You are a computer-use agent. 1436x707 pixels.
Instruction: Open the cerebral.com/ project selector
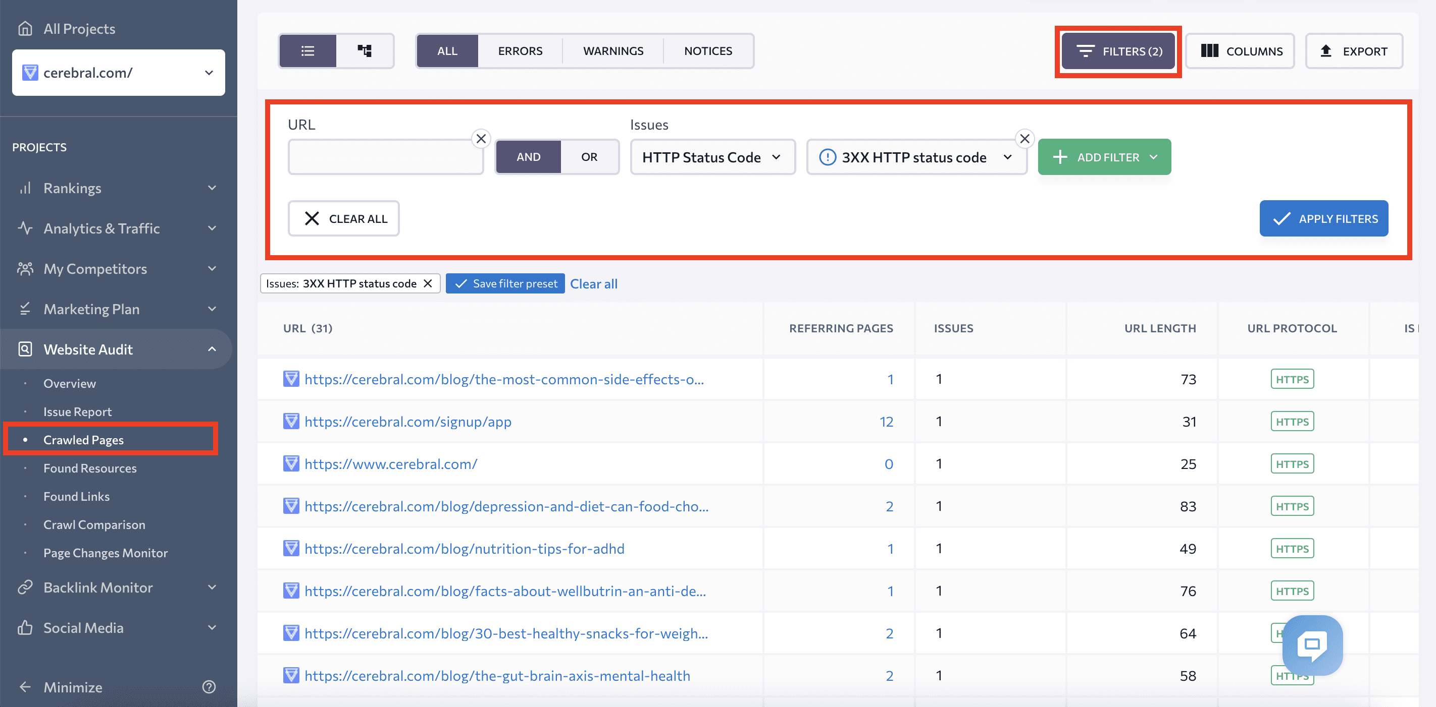119,73
